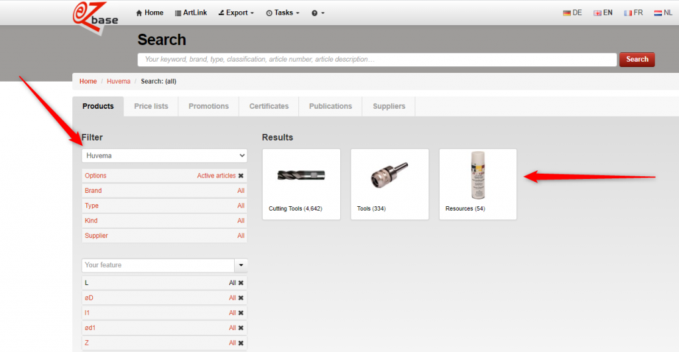Focus the keyword search input field

tap(377, 60)
